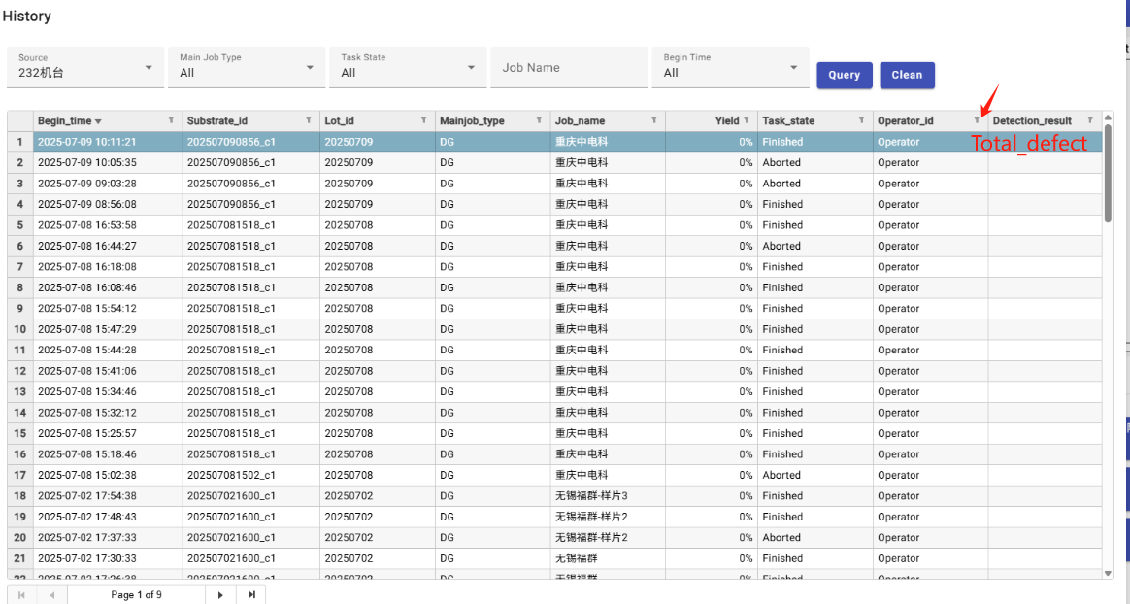This screenshot has height=604, width=1130.
Task: Click DG main job type in row 8
Action: point(447,287)
